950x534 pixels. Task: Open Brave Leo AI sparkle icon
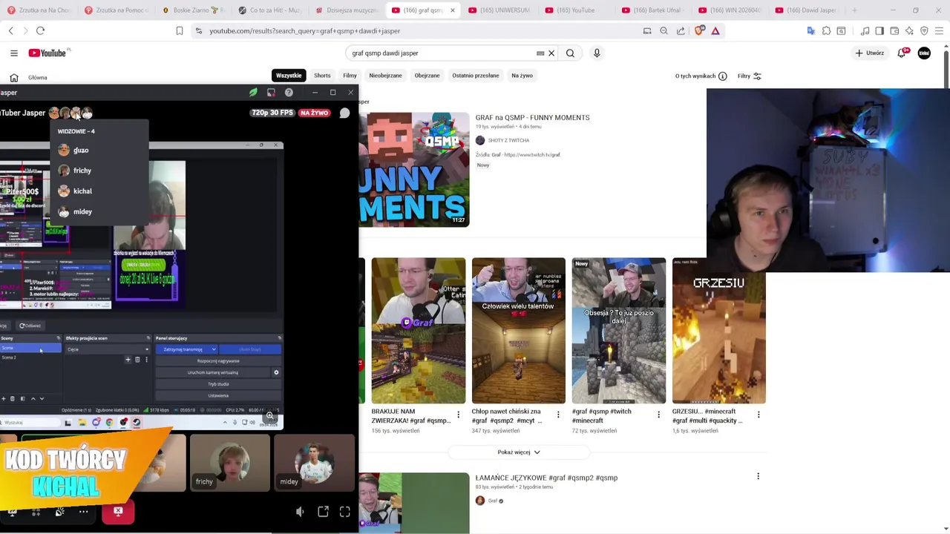(x=909, y=30)
